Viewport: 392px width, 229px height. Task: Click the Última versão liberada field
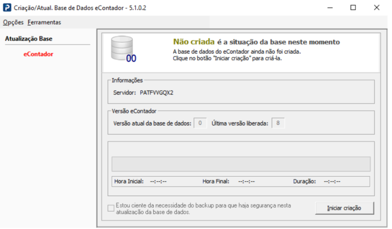click(278, 123)
